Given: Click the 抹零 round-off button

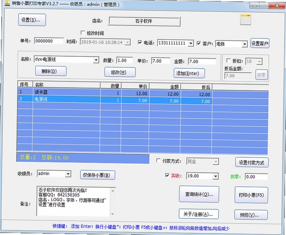Looking at the screenshot, I should pyautogui.click(x=262, y=75).
